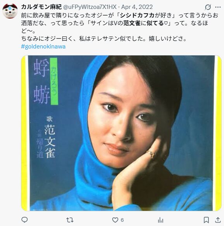Open the attached album cover photo

click(x=121, y=133)
